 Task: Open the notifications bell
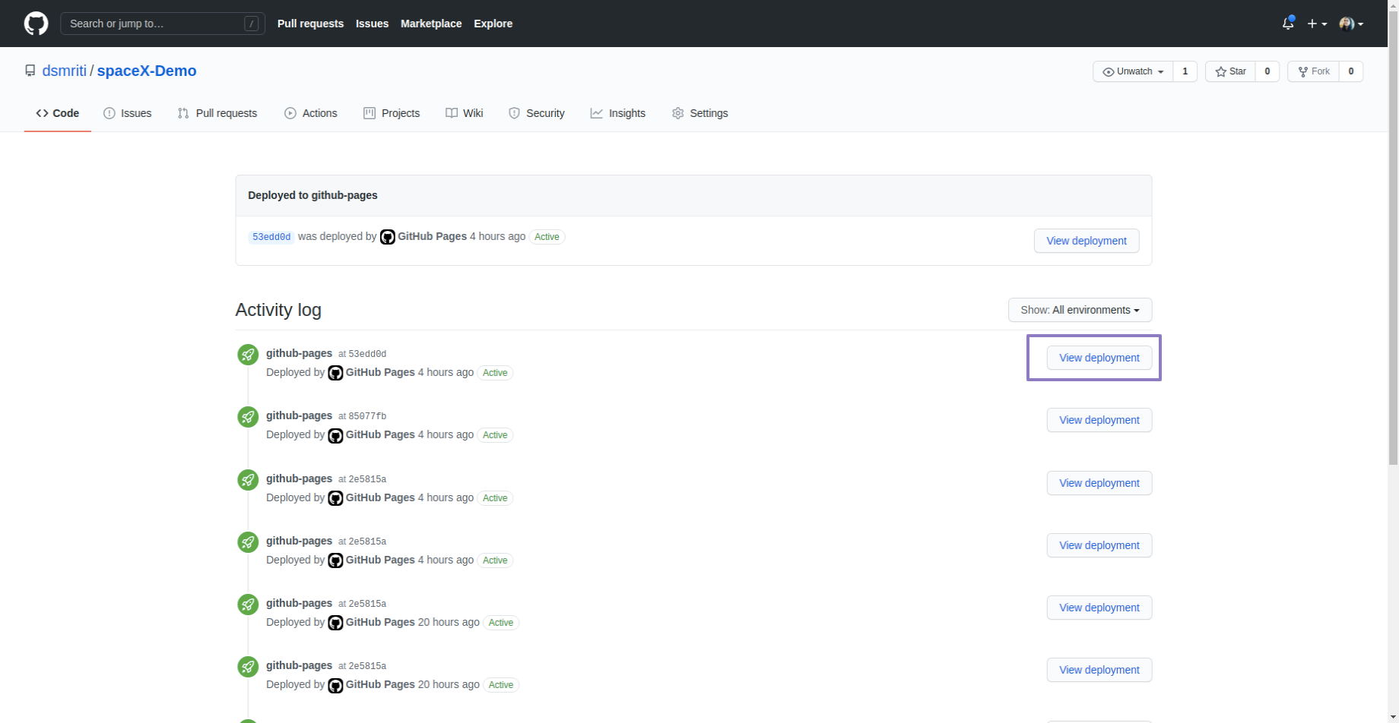point(1288,24)
